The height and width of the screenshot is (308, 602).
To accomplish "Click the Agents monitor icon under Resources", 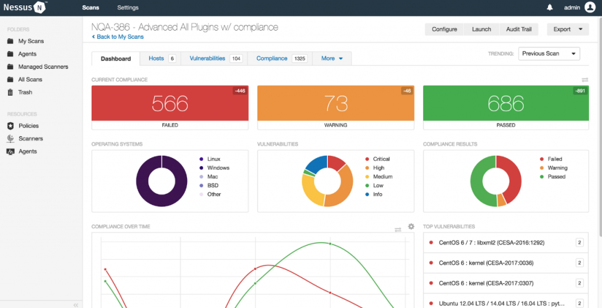I will tap(11, 151).
